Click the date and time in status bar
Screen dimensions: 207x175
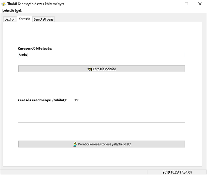(x=177, y=172)
